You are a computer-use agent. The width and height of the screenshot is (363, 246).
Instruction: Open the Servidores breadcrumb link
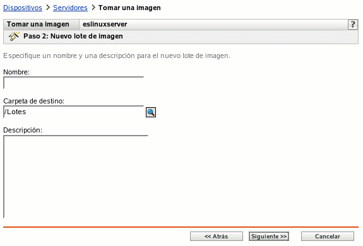tap(70, 8)
